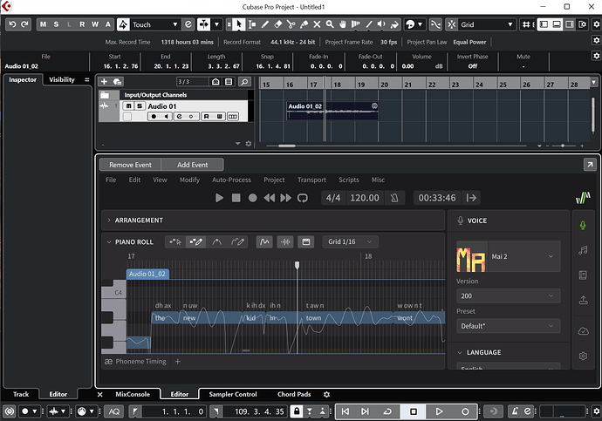Select the Draw pencil tool
This screenshot has height=421, width=602.
(265, 24)
